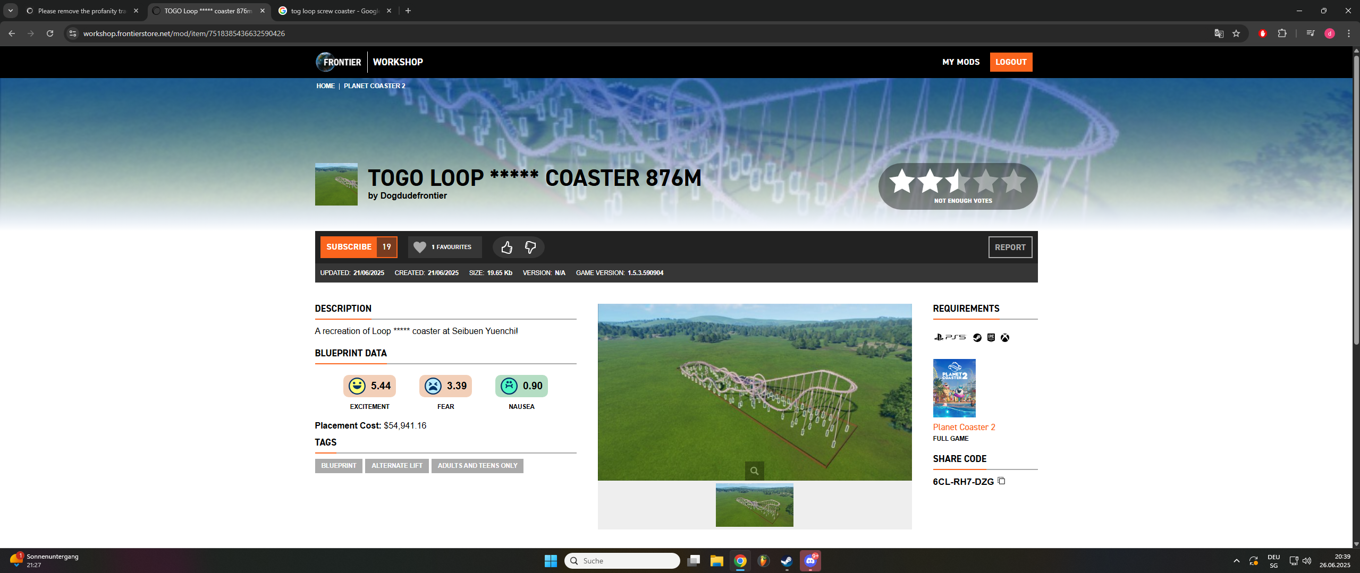Click the 3.39 fear rating badge
Screen dimensions: 1360x573
pyautogui.click(x=445, y=386)
